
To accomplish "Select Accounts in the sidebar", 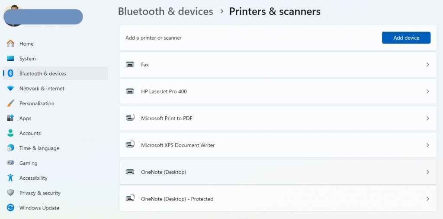I will click(30, 133).
